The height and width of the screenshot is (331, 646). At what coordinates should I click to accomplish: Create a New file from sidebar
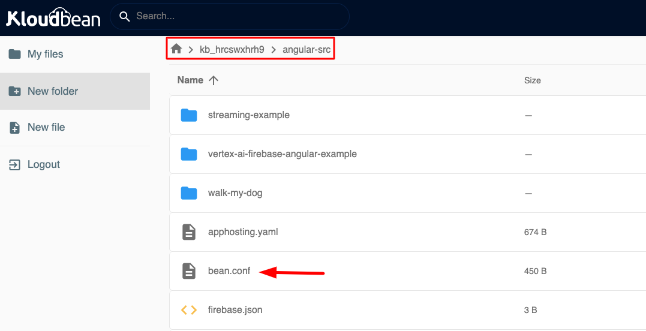(x=75, y=127)
